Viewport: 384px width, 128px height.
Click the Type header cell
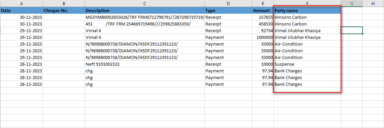[x=229, y=10]
